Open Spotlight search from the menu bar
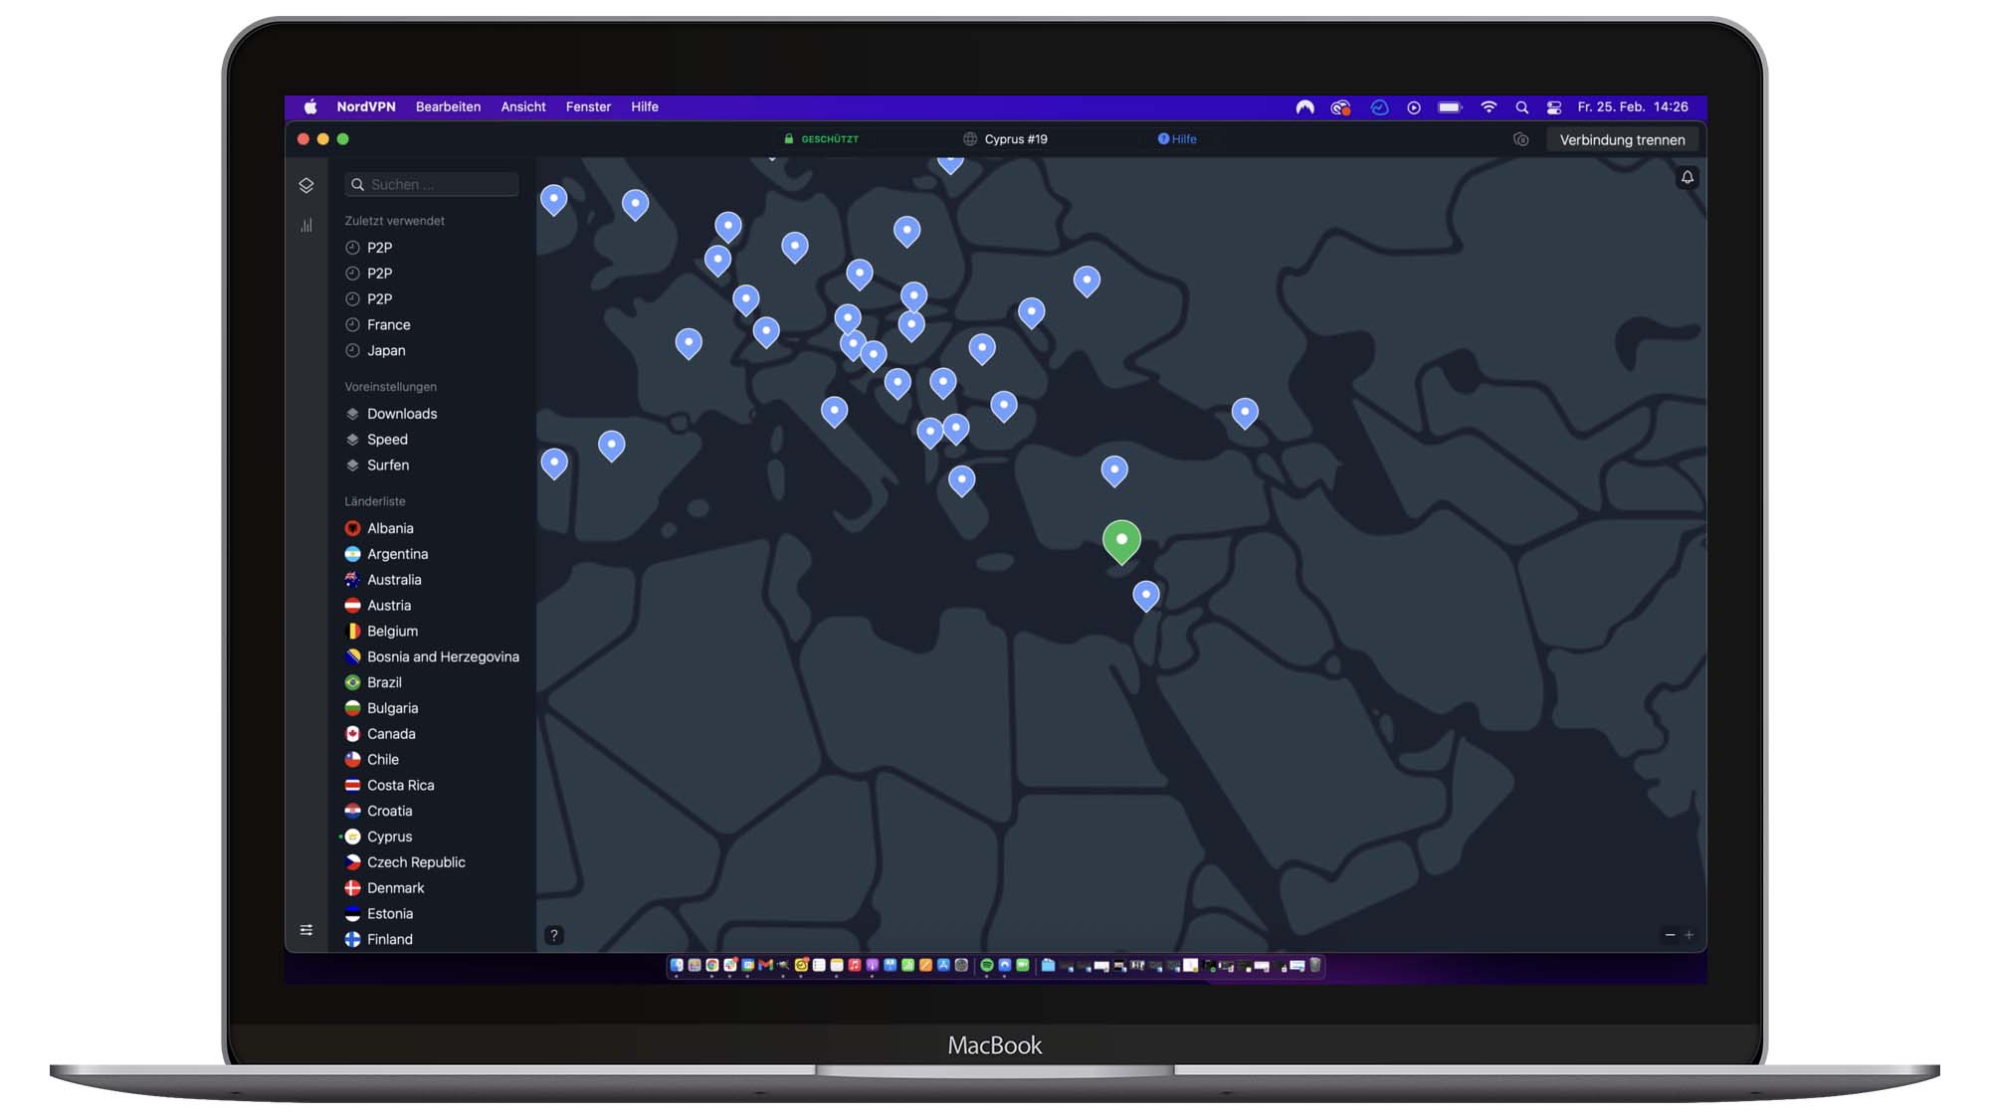The width and height of the screenshot is (1990, 1119). 1522,106
